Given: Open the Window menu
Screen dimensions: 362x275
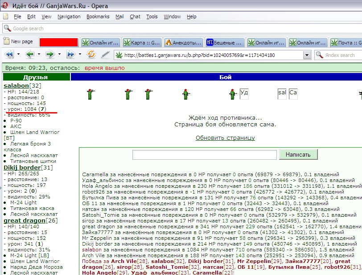Looking at the screenshot, I should 172,16.
